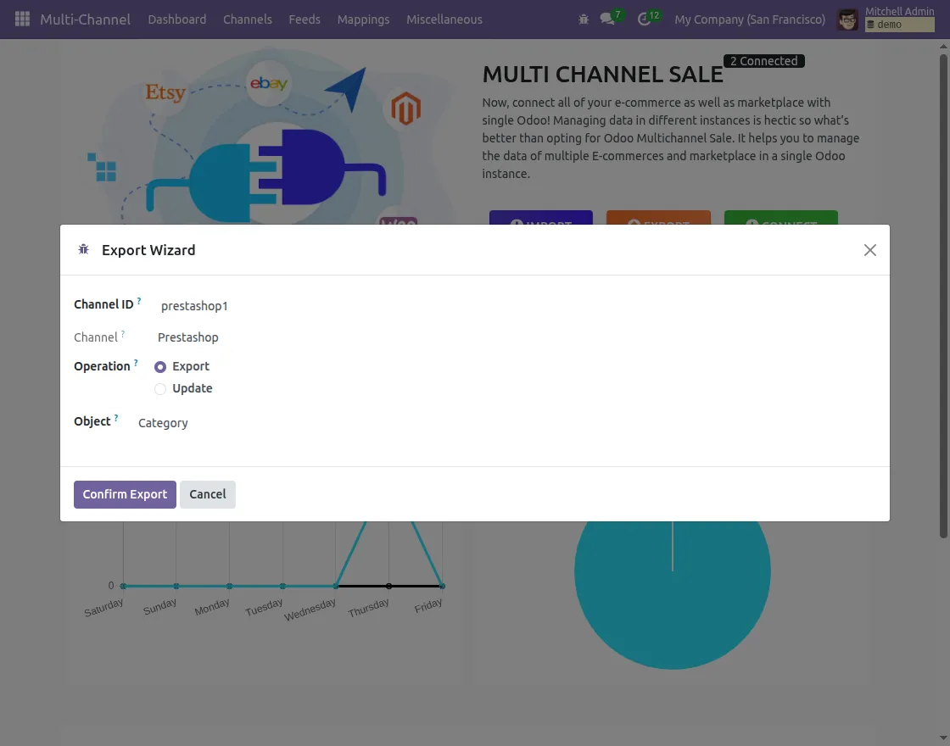Click the page vertical scrollbar thumb
Viewport: 950px width, 746px height.
[943, 296]
